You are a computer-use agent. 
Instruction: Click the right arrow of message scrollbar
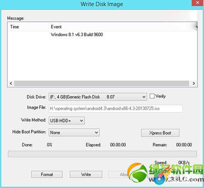pyautogui.click(x=194, y=83)
